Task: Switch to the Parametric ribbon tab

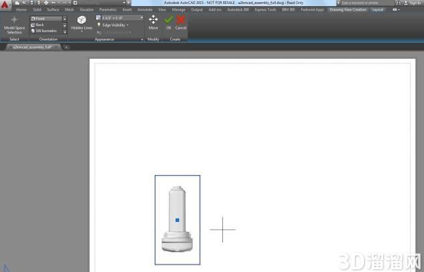Action: pyautogui.click(x=108, y=9)
